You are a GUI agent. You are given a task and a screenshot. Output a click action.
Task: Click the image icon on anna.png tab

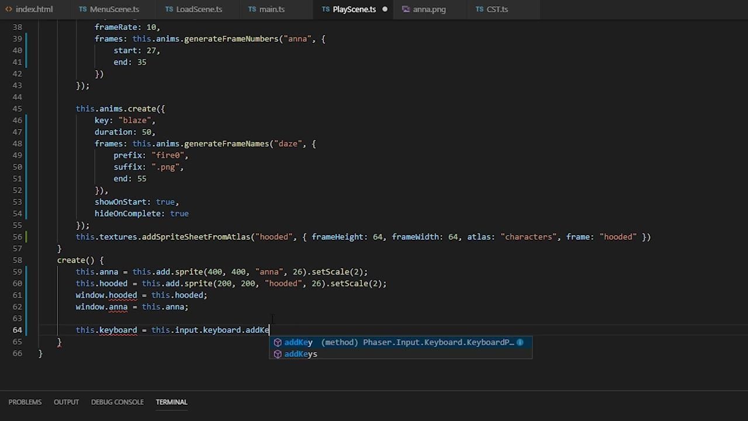406,9
